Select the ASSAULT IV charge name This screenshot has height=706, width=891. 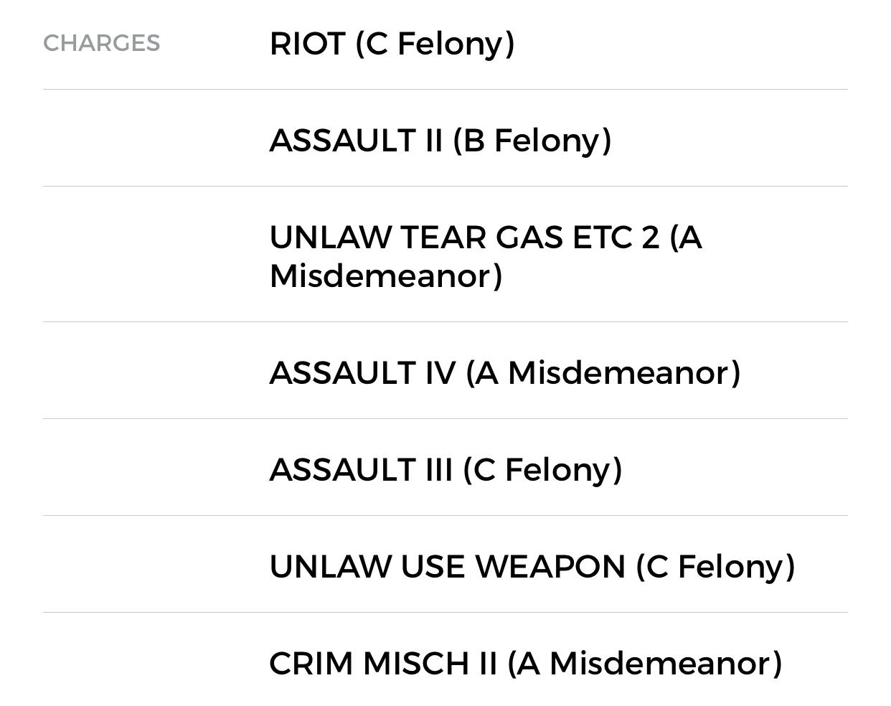coord(362,373)
